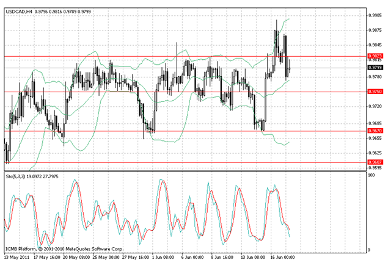Click the 16 Jun 00:00 date label

[282, 258]
